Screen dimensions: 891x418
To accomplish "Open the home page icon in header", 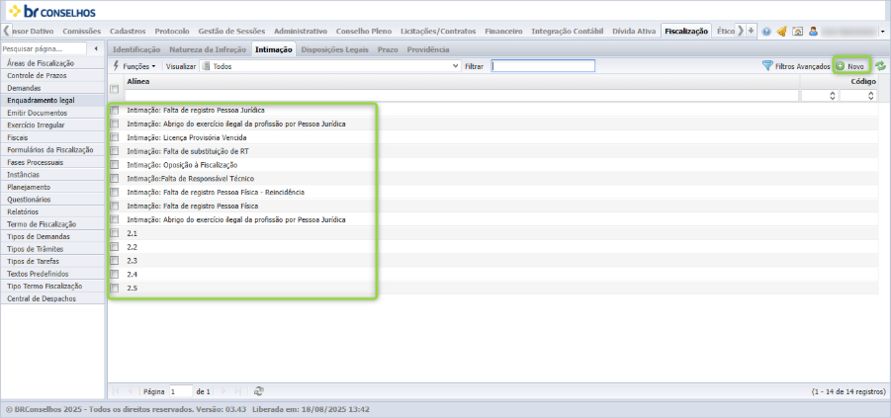I will click(797, 32).
